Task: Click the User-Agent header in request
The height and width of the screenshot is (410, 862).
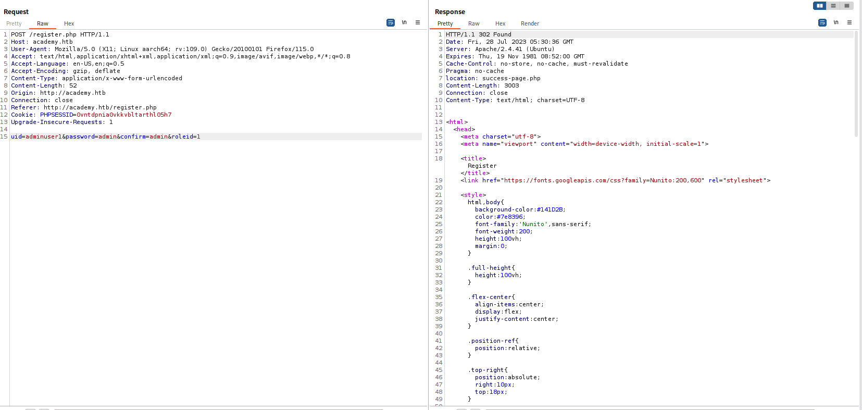Action: pos(163,49)
